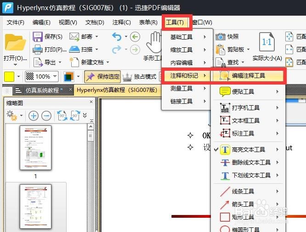Open Basic Tools (基础工具) submenu

(187, 37)
